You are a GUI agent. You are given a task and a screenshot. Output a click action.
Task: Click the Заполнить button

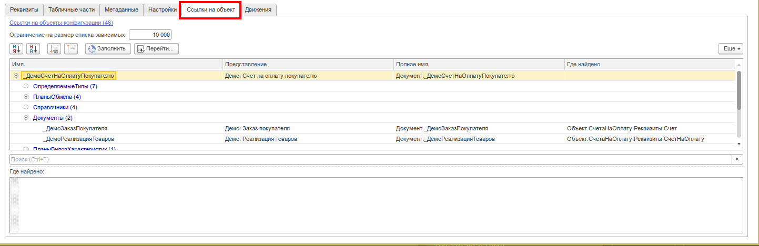(108, 49)
